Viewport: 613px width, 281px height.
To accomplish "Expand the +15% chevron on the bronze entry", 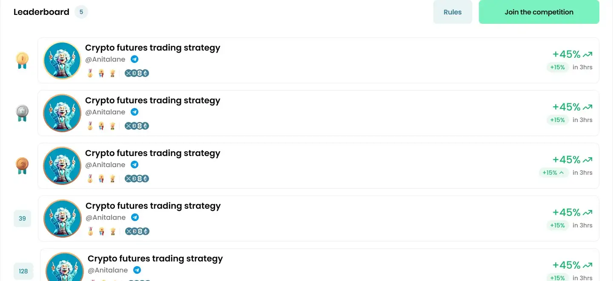I will (x=561, y=173).
